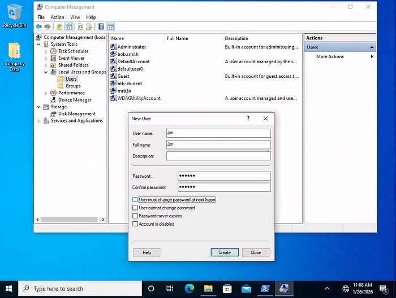Viewport: 396px width, 298px height.
Task: Open Microsoft Edge from taskbar
Action: tap(189, 288)
